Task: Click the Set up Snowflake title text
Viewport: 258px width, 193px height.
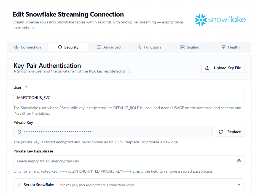Action: (39, 185)
